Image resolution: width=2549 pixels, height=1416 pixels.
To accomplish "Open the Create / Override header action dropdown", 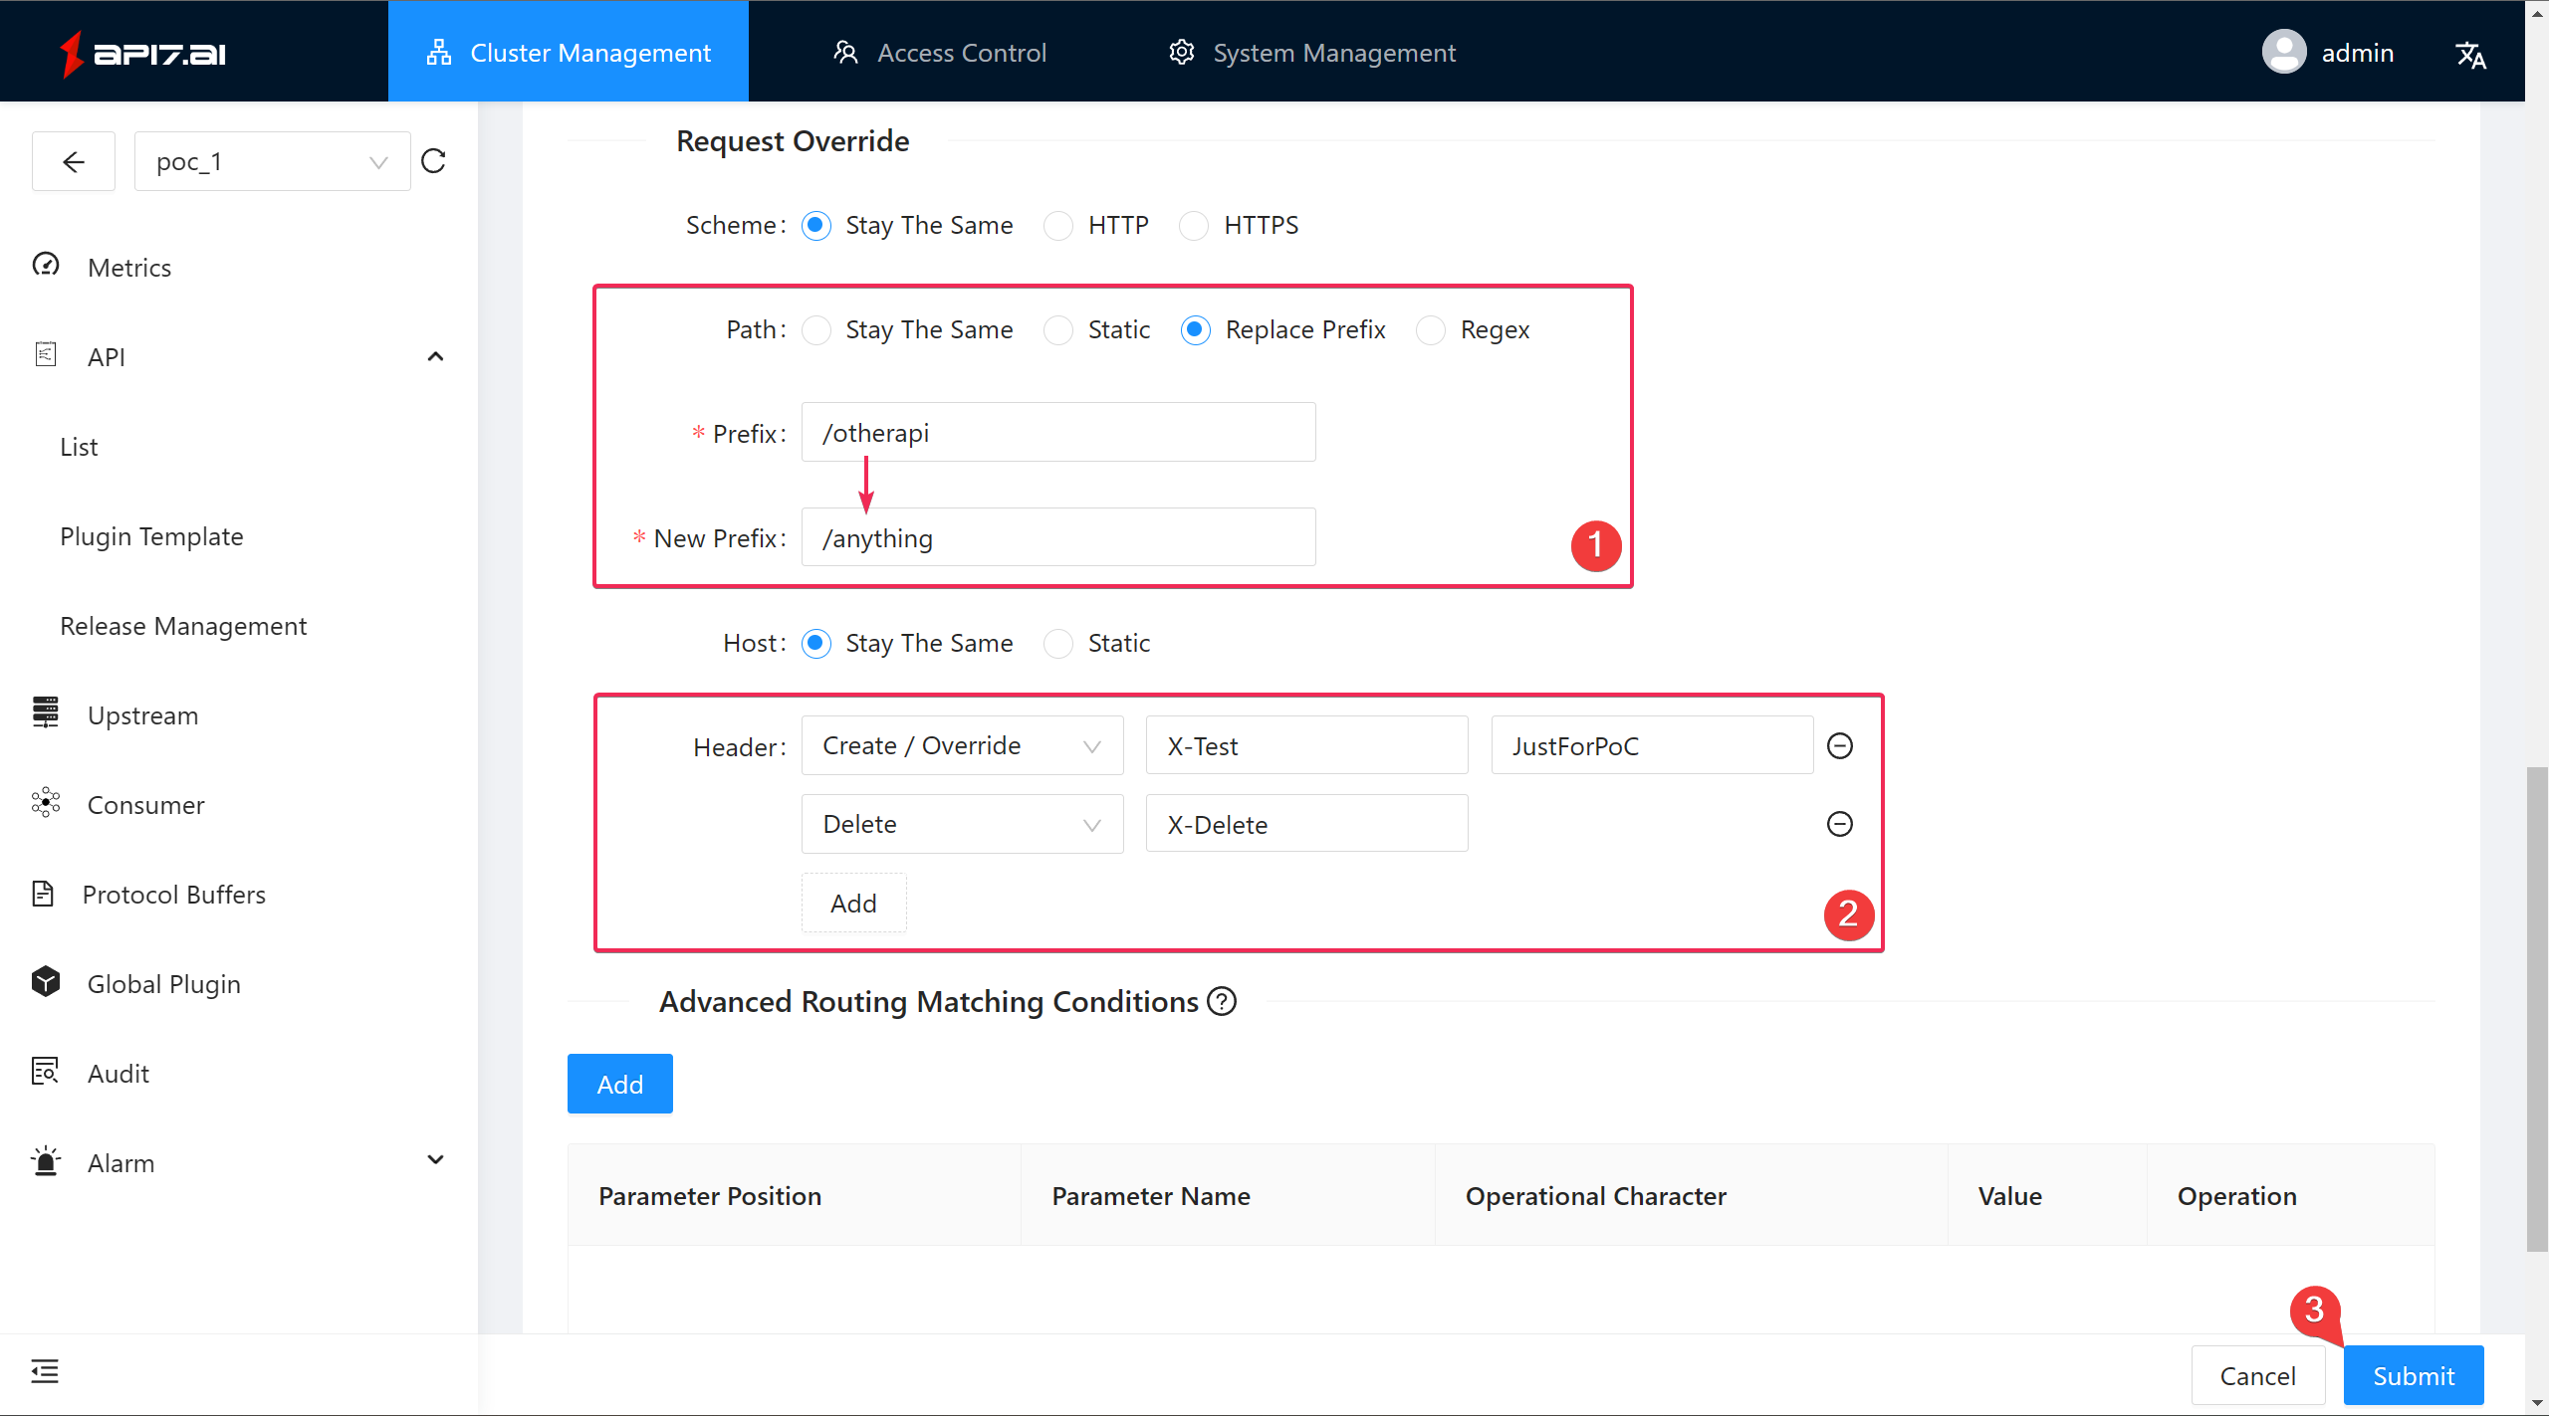I will click(x=963, y=745).
